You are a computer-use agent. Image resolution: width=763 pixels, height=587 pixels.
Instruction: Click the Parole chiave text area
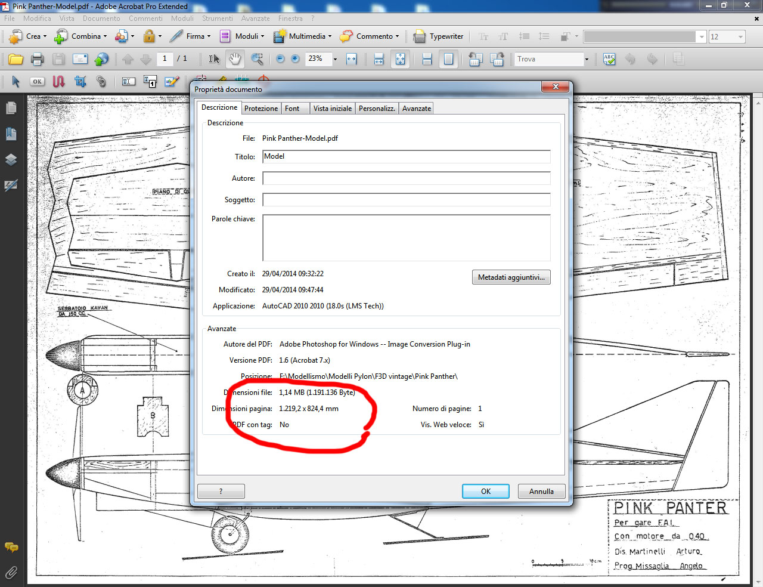pyautogui.click(x=407, y=238)
